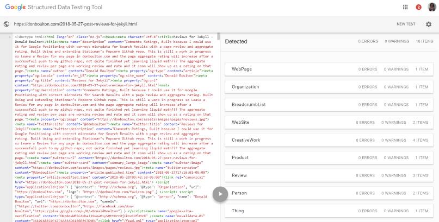This screenshot has width=439, height=222.
Task: Expand the BreadcrumbList result row
Action: click(x=329, y=105)
